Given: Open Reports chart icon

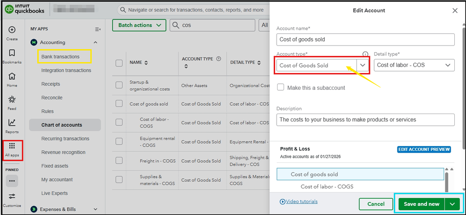Looking at the screenshot, I should tap(12, 123).
